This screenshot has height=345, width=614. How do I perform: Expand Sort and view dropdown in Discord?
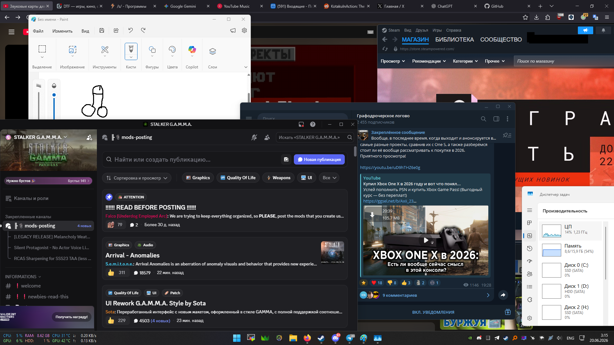pos(137,178)
